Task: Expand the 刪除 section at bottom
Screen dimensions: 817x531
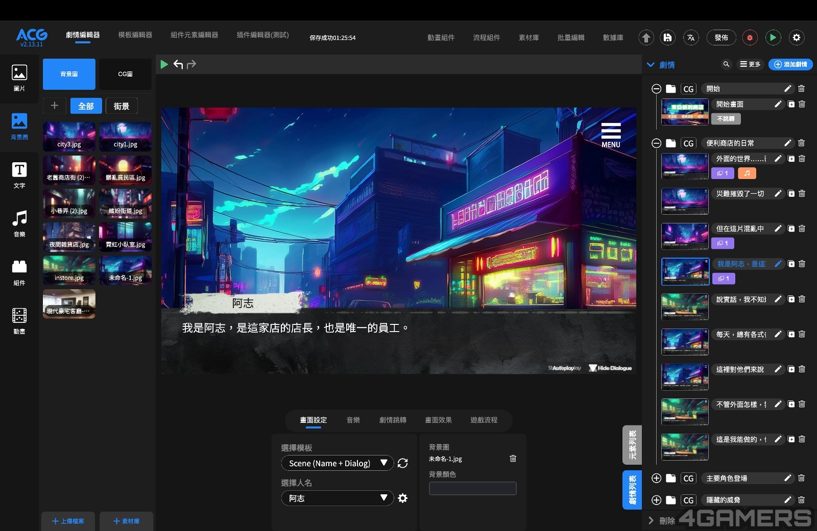Action: [x=651, y=520]
